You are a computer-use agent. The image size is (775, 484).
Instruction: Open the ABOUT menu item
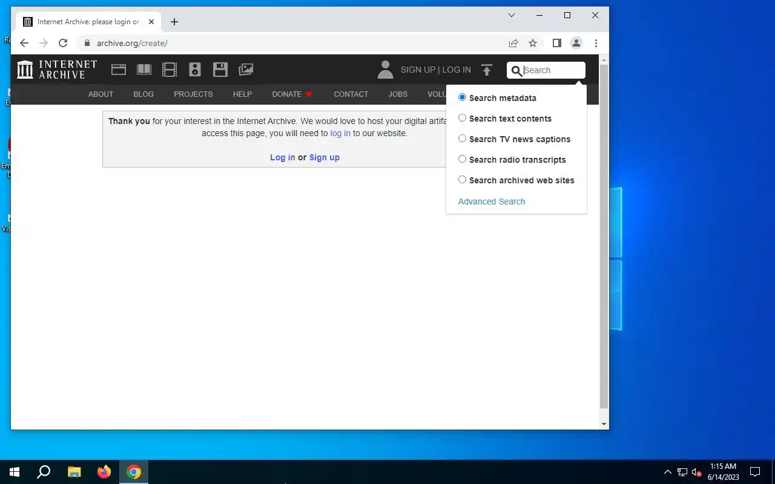pos(101,94)
